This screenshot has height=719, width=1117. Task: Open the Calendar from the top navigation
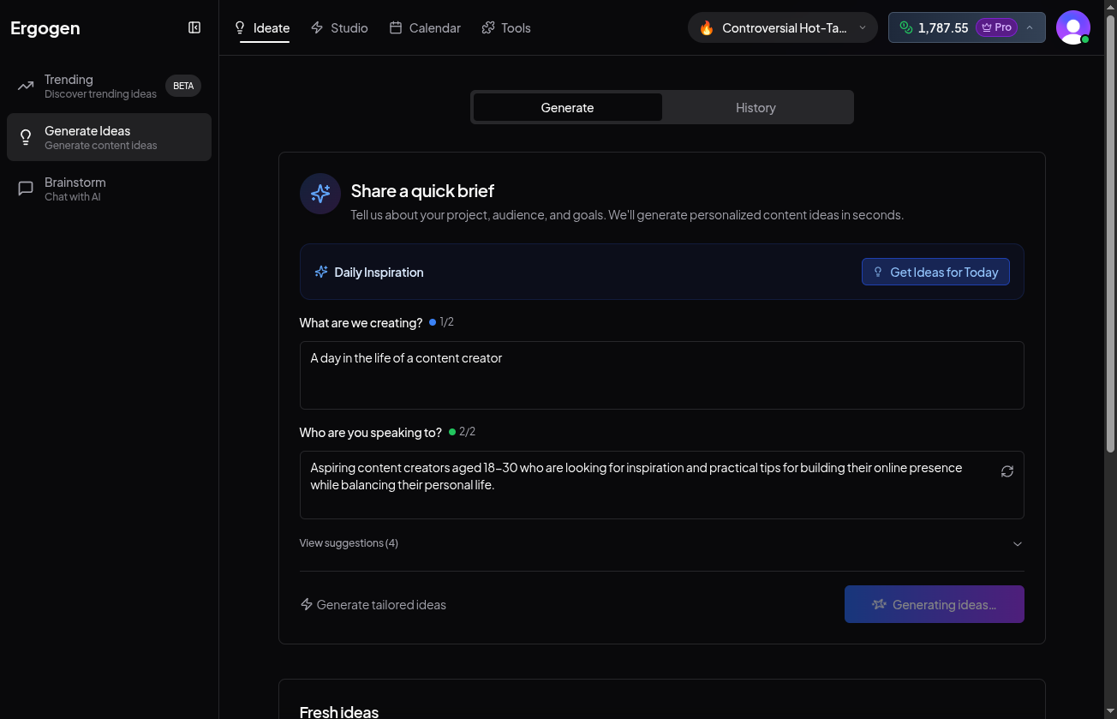click(x=396, y=27)
